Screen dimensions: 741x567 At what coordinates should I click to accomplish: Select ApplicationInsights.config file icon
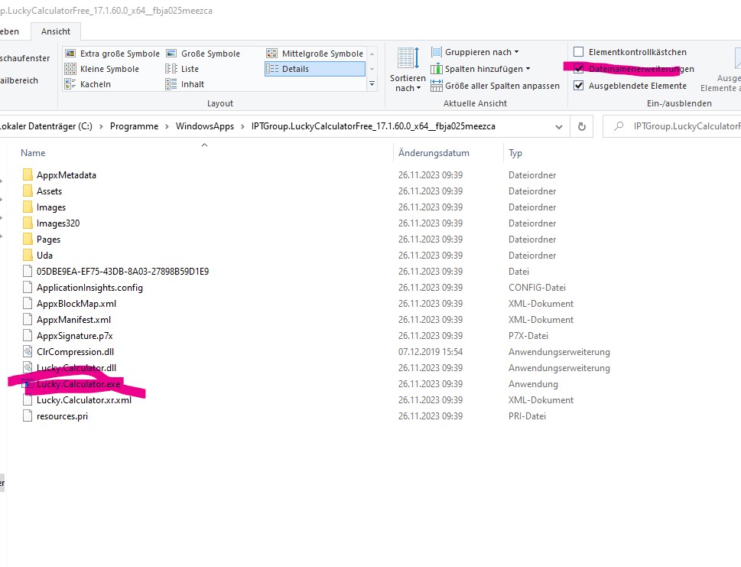point(28,288)
